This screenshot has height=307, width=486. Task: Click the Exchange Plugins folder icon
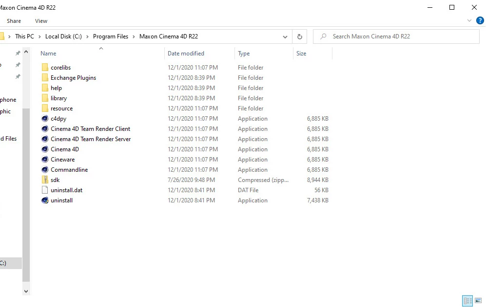point(45,78)
